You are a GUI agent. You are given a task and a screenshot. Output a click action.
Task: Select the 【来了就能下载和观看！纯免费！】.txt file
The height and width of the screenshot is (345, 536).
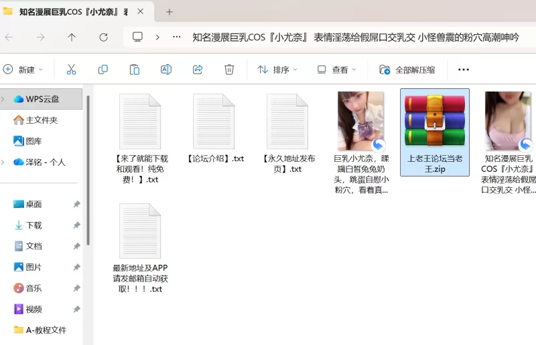[x=141, y=138]
